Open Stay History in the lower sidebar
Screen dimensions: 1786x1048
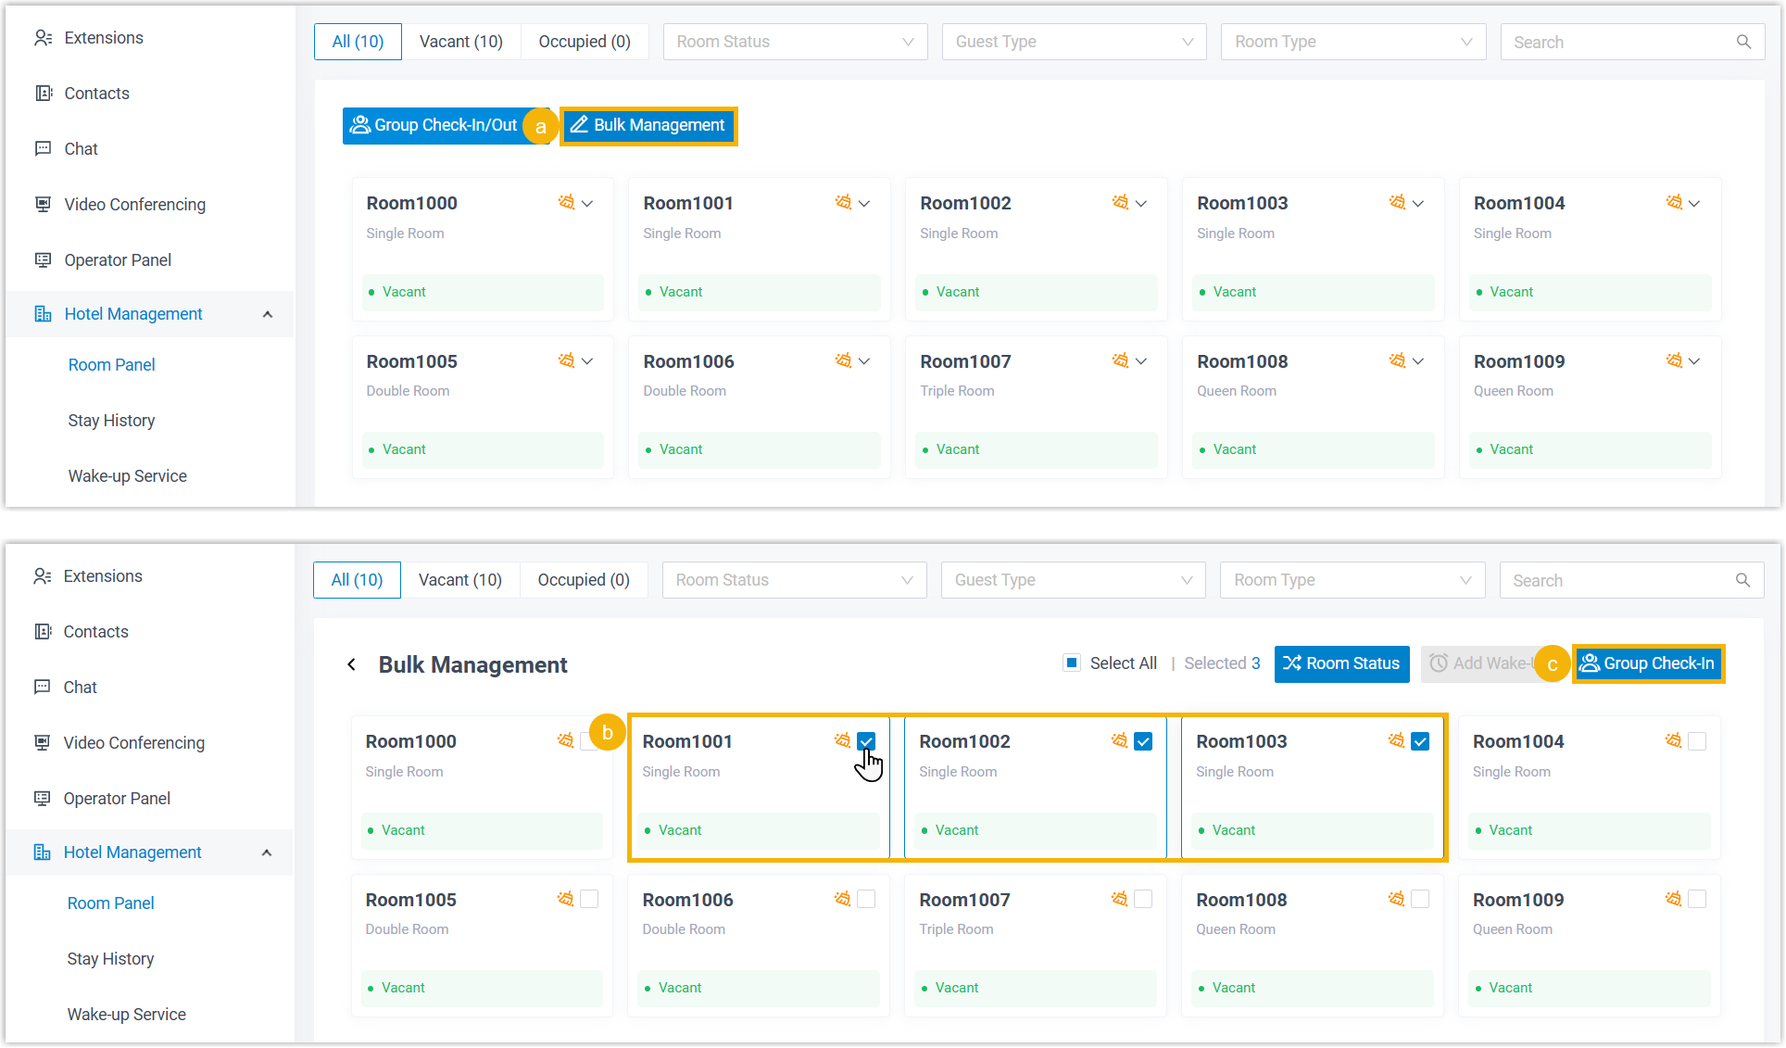click(110, 959)
